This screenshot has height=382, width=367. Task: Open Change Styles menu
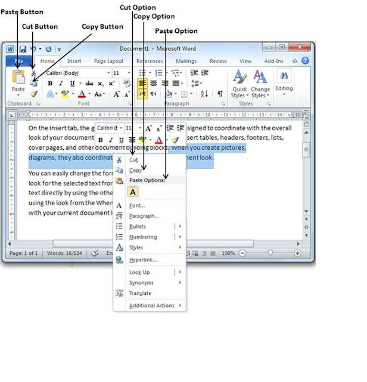click(x=260, y=84)
